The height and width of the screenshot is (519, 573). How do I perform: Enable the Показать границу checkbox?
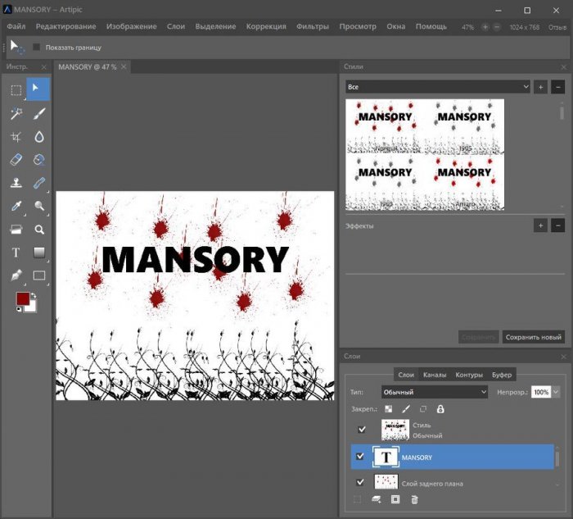pyautogui.click(x=36, y=48)
